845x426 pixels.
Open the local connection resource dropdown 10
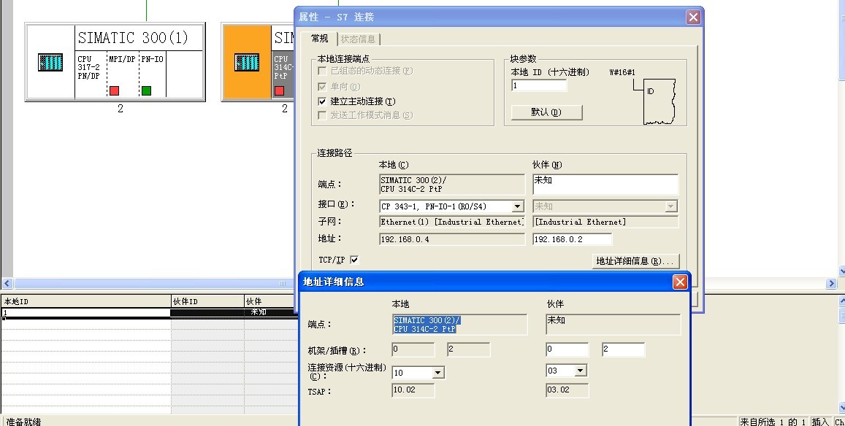click(437, 373)
